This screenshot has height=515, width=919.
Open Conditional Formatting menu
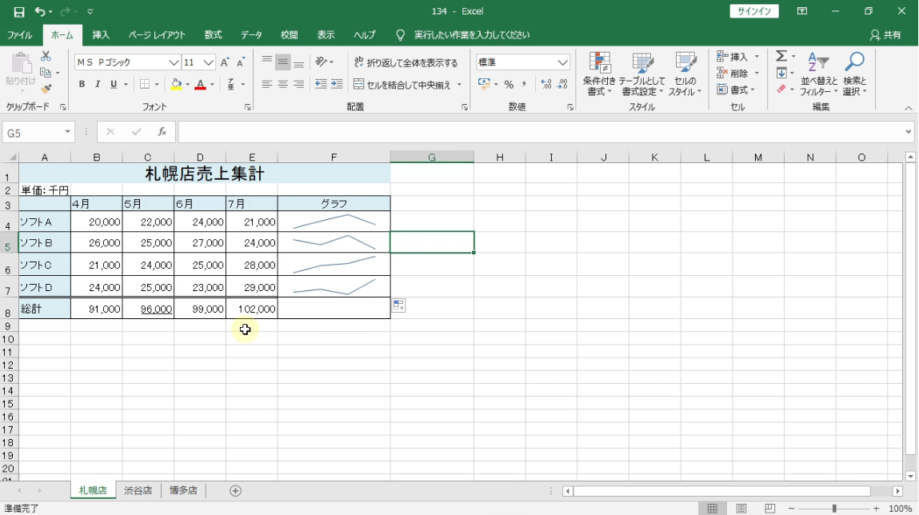pyautogui.click(x=599, y=74)
